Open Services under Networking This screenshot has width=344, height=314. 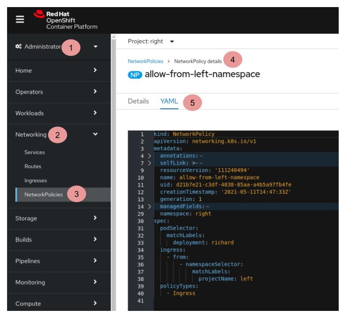coord(34,152)
